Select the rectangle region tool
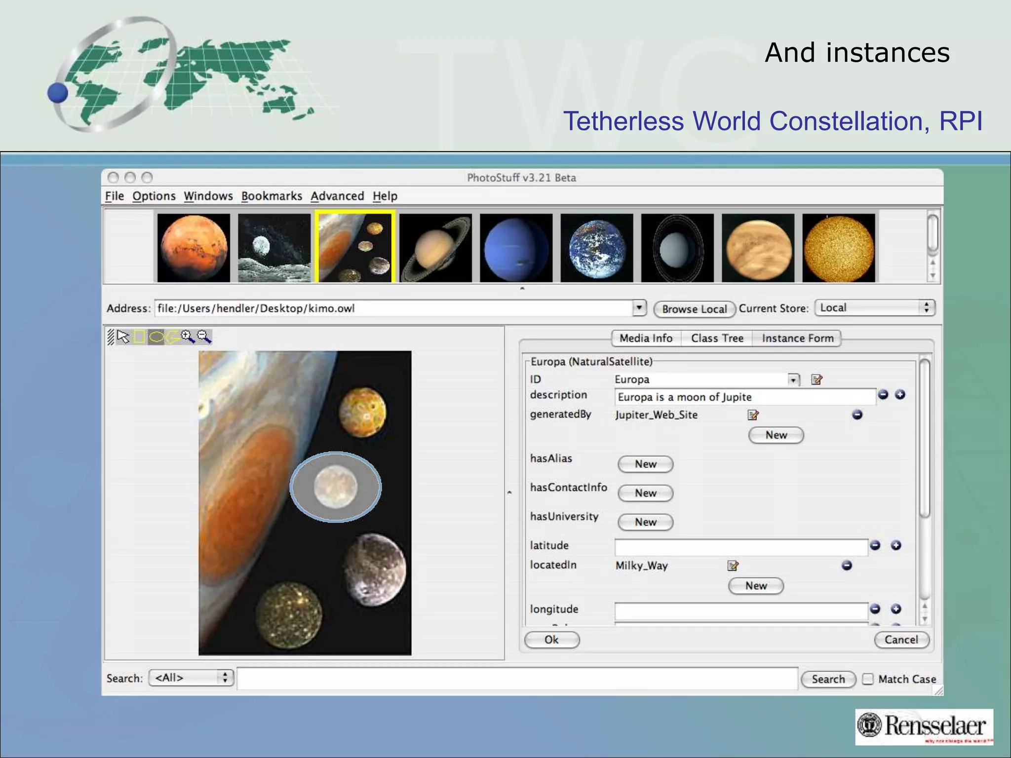 coord(140,337)
